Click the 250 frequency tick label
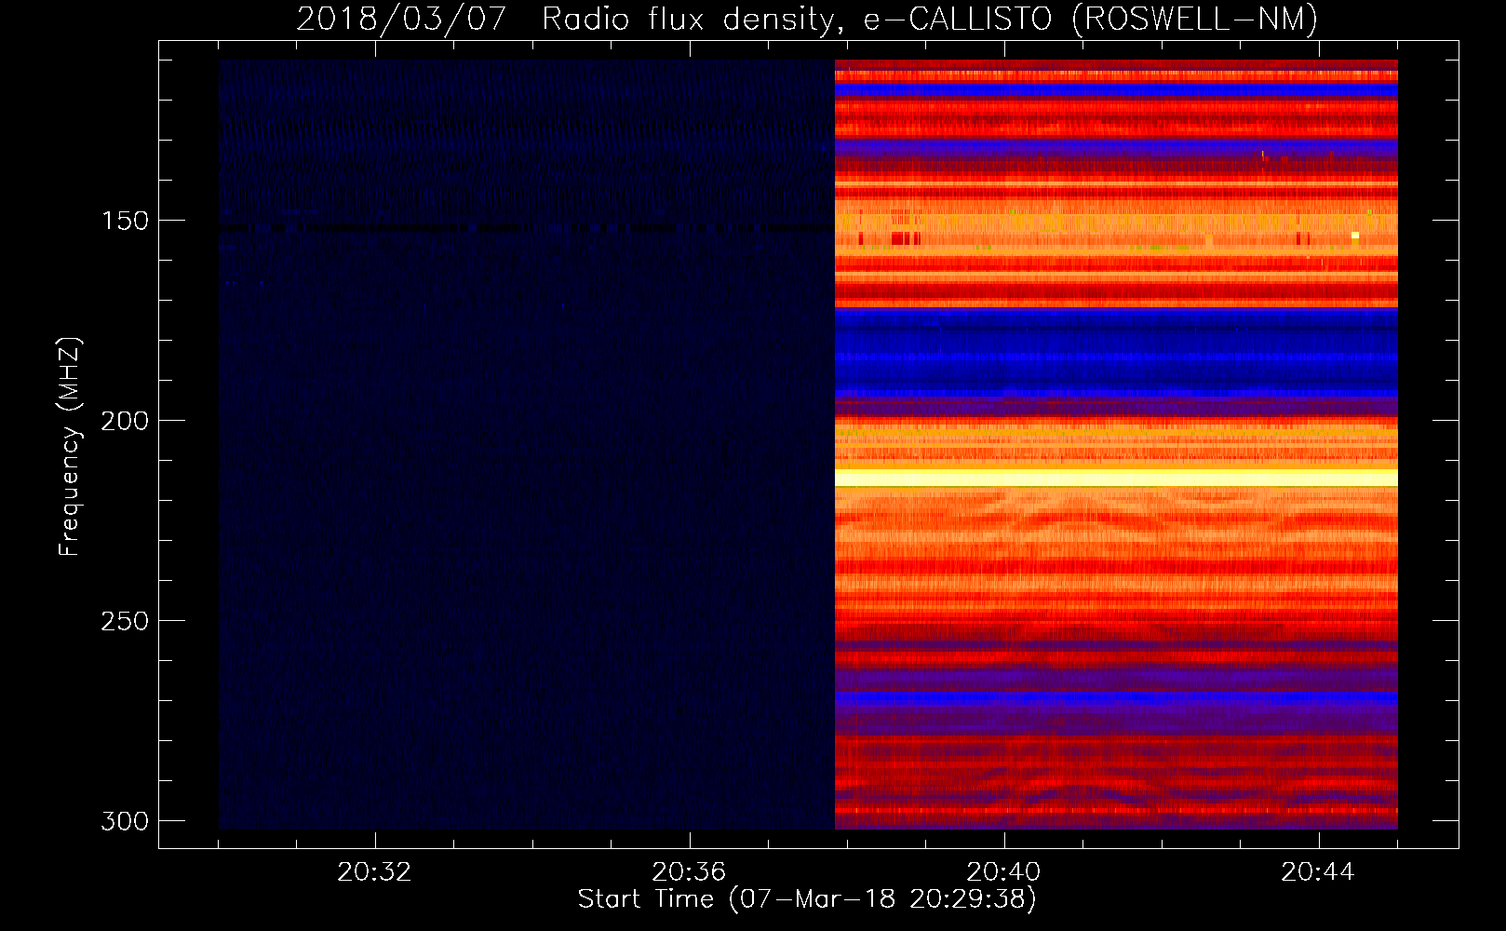The height and width of the screenshot is (931, 1506). coord(125,621)
